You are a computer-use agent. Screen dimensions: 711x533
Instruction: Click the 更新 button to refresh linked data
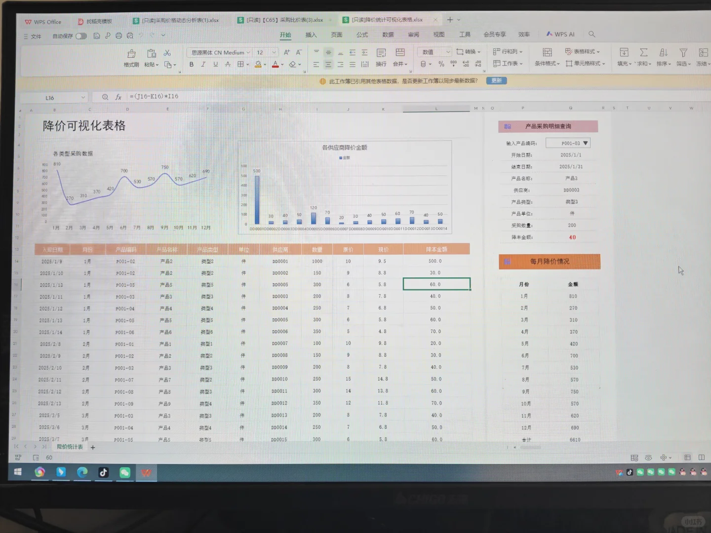point(496,80)
